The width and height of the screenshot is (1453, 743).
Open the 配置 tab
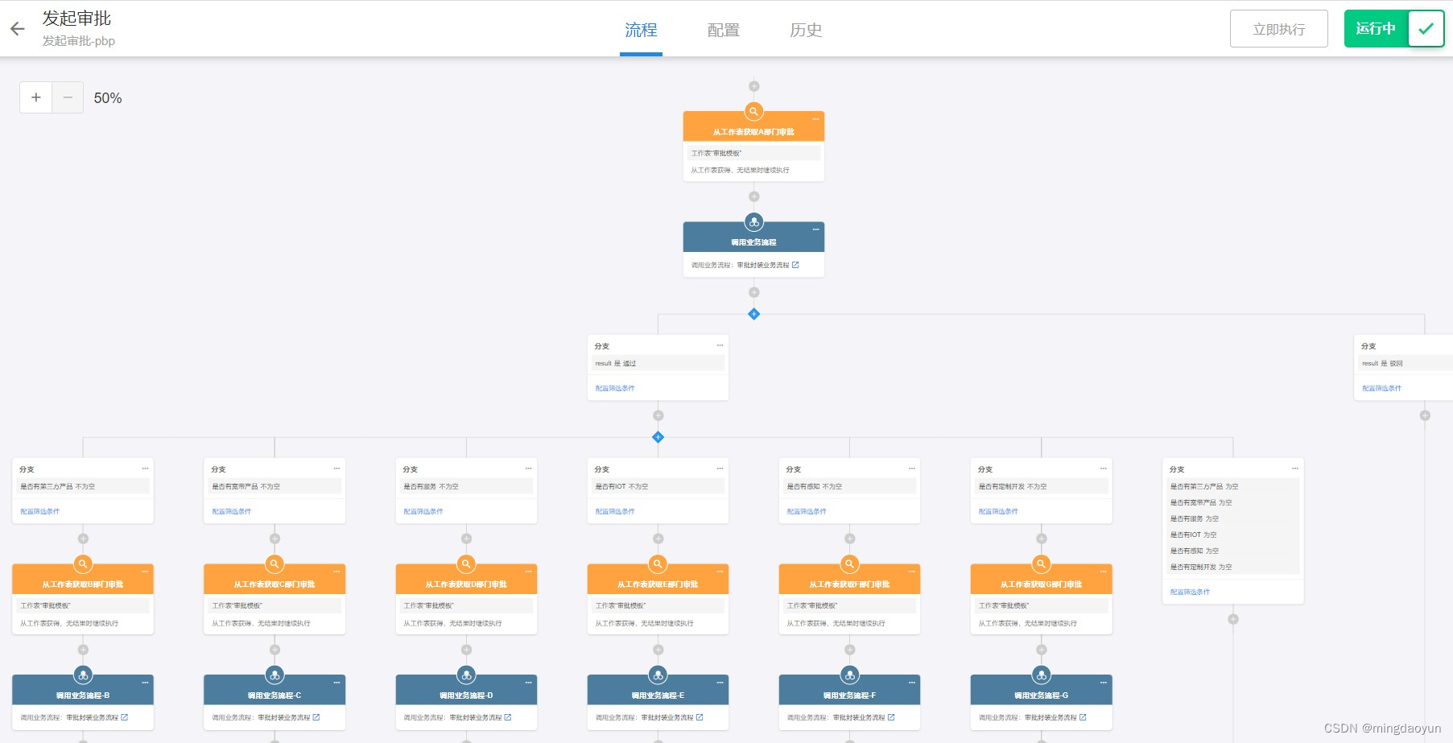tap(723, 30)
